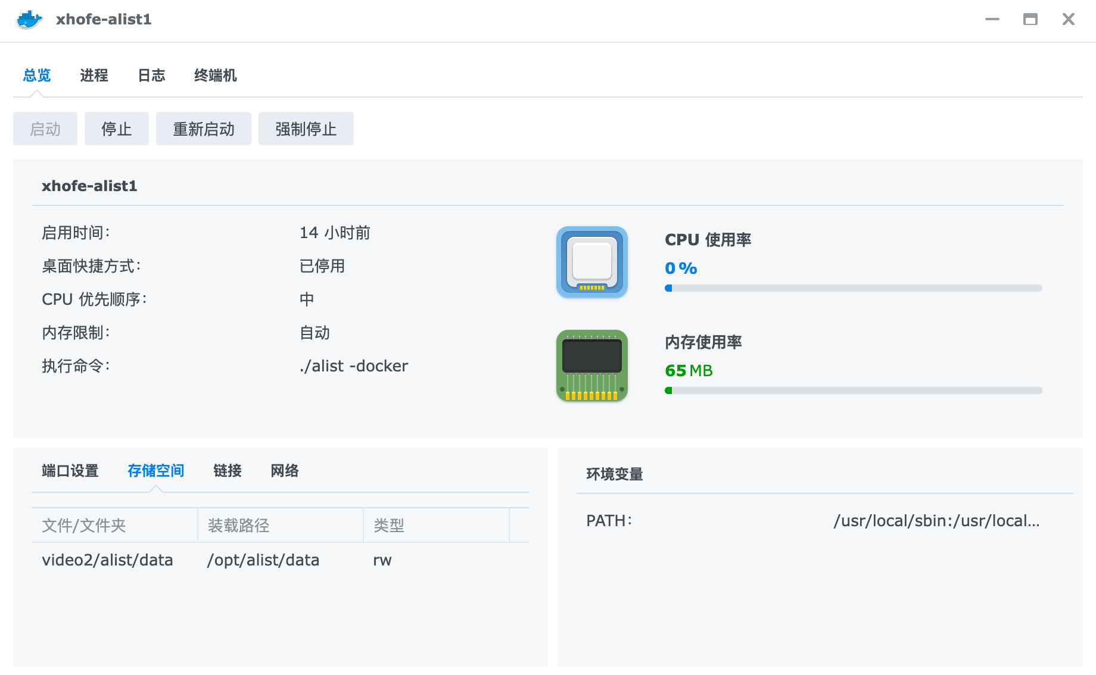1096x675 pixels.
Task: Click the Docker whale icon in title bar
Action: (x=29, y=20)
